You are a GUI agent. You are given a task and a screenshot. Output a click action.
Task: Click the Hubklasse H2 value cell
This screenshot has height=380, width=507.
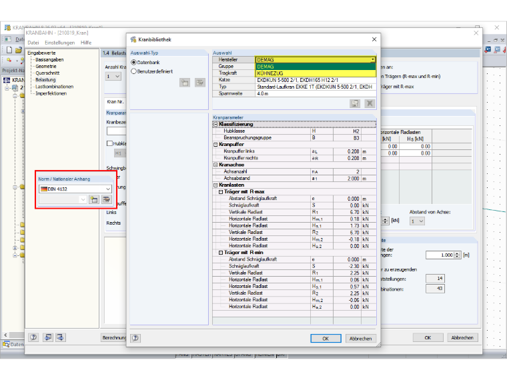[x=347, y=131]
